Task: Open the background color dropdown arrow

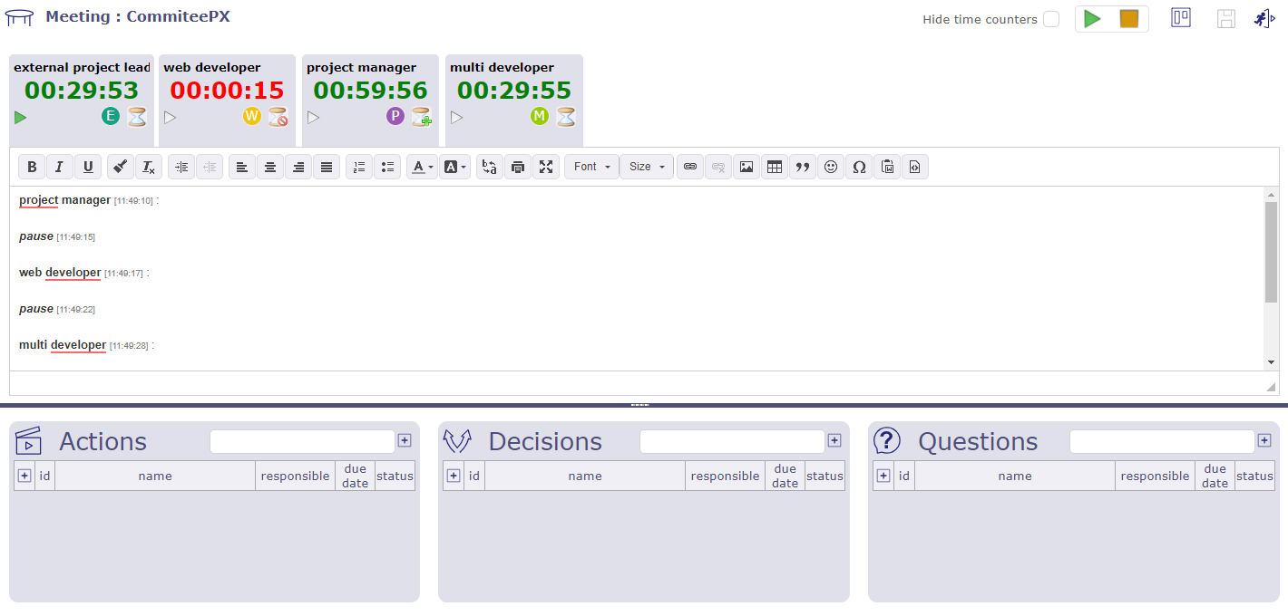Action: coord(463,167)
